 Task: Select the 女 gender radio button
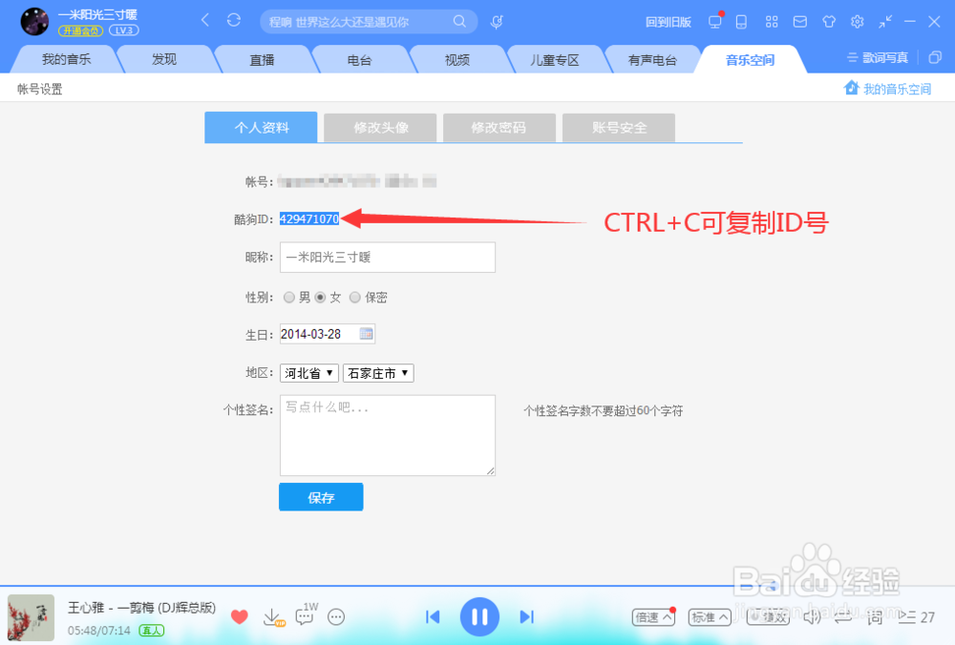(x=320, y=297)
